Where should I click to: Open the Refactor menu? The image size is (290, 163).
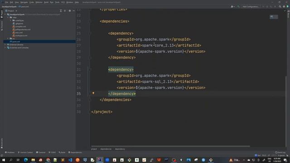pyautogui.click(x=39, y=2)
